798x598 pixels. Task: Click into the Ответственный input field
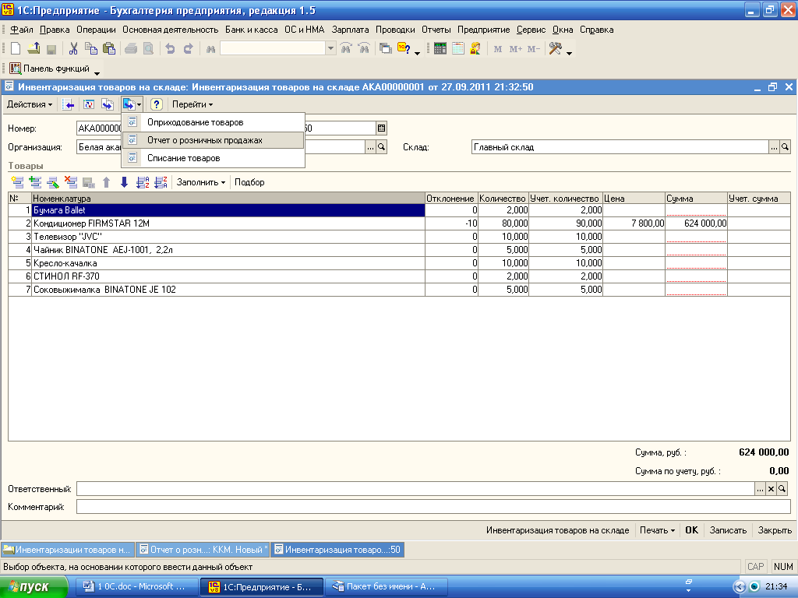click(415, 489)
